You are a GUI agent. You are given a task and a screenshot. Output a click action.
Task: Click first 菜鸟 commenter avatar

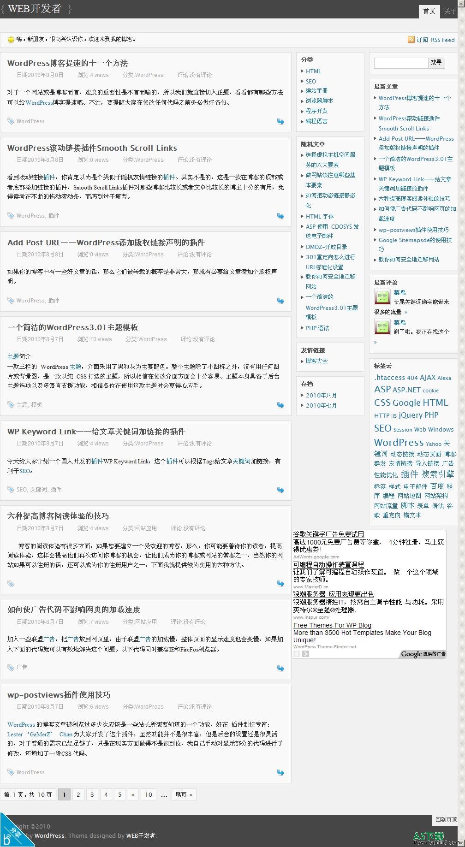tap(382, 297)
